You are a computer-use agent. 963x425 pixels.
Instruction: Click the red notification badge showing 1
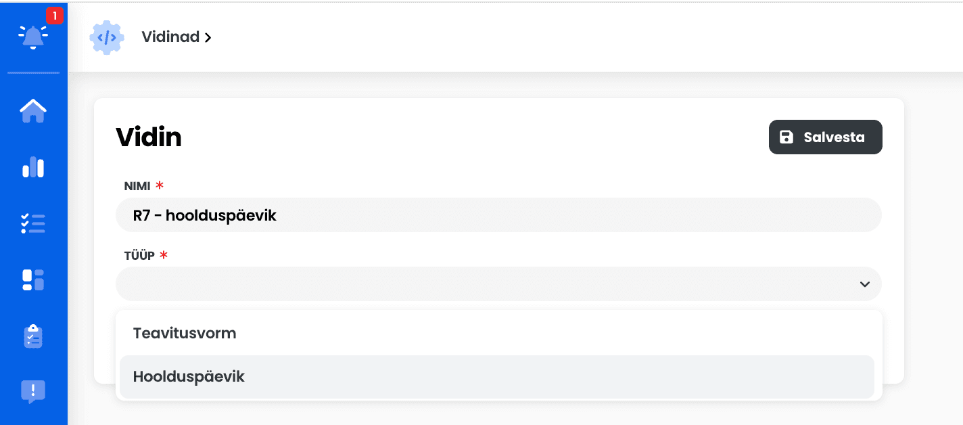(x=55, y=15)
